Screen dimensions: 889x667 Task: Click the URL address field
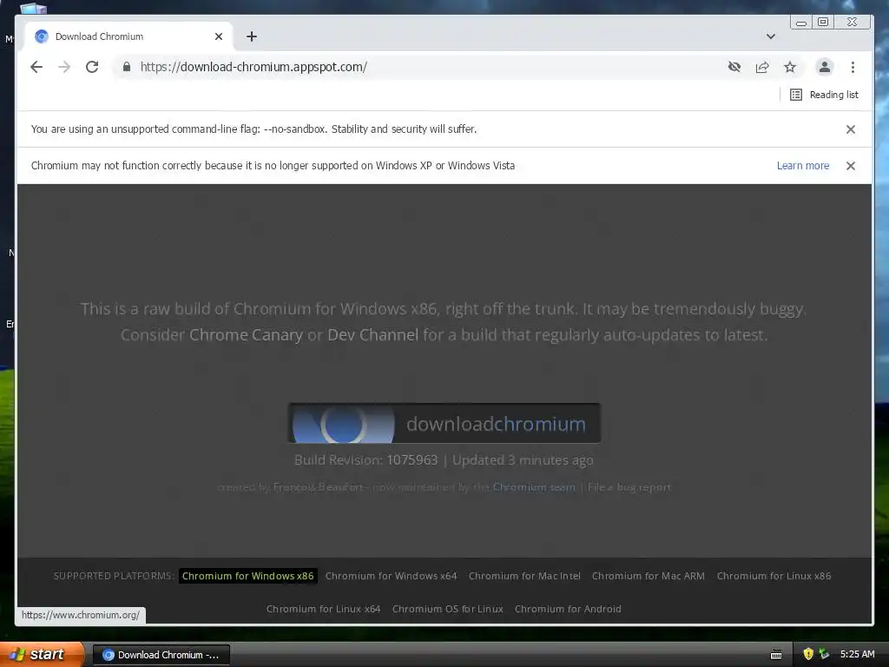click(419, 67)
